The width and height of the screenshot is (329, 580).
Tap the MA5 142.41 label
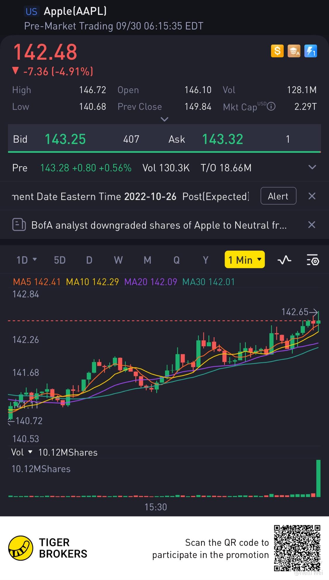pyautogui.click(x=37, y=282)
